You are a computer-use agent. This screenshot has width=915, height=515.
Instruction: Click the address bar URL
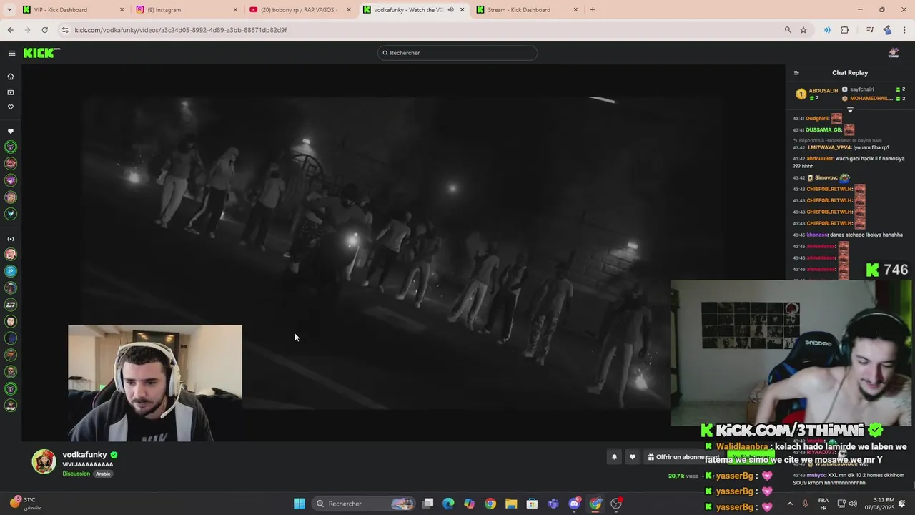[181, 30]
